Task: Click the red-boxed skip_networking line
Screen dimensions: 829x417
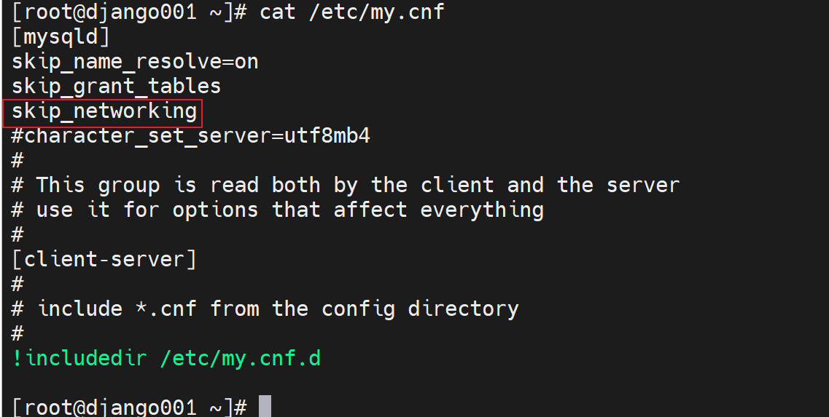Action: (104, 111)
